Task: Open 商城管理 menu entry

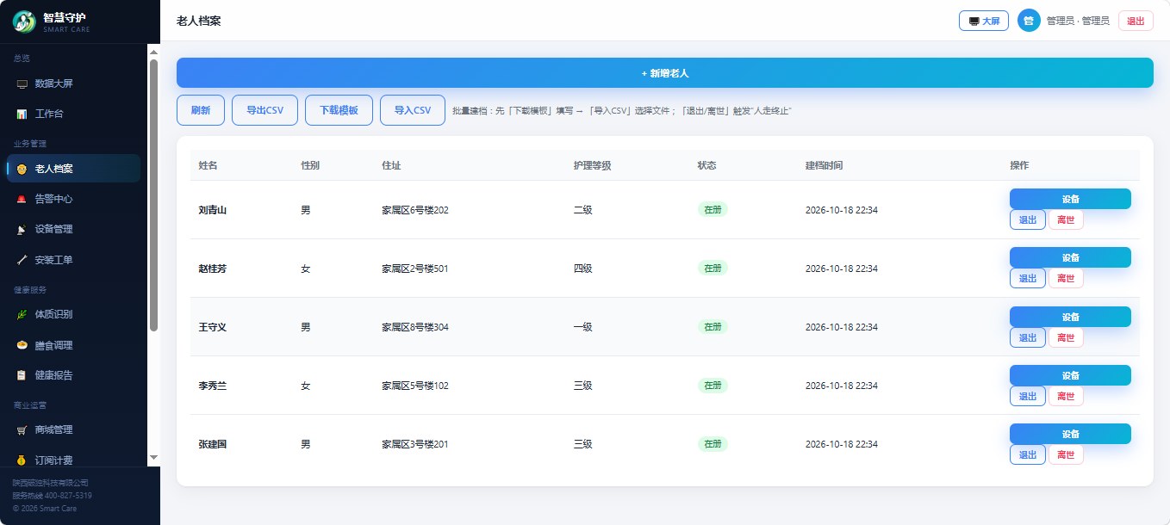Action: pos(73,429)
